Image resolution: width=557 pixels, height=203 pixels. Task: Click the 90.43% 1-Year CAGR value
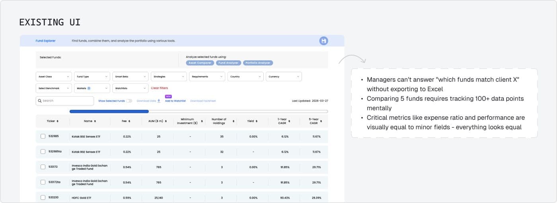tap(285, 197)
